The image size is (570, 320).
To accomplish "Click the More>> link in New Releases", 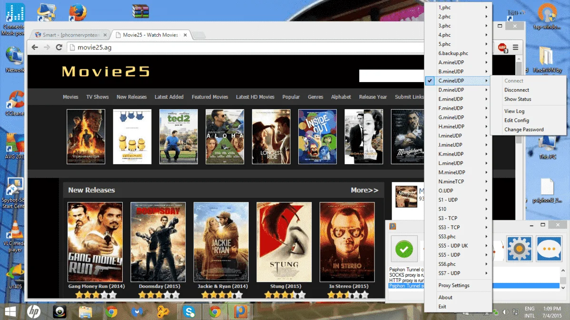I will pos(364,190).
